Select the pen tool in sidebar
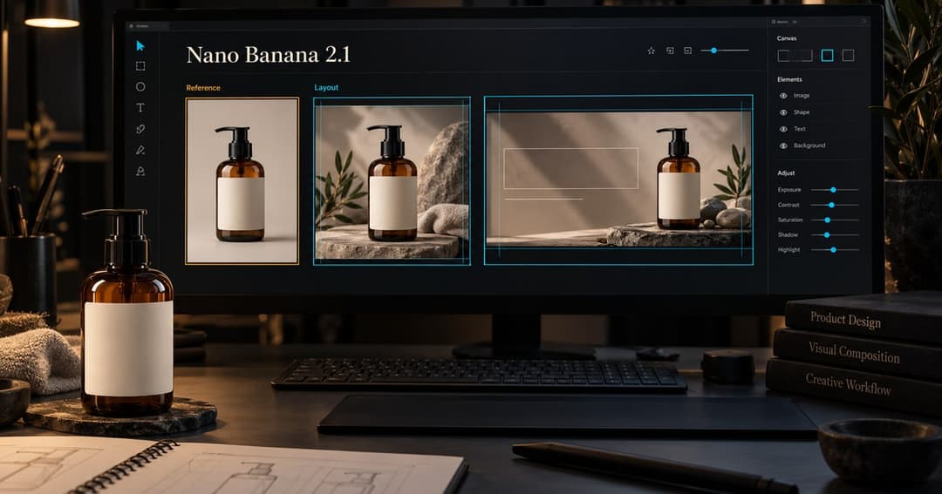Image resolution: width=942 pixels, height=494 pixels. coord(140,129)
